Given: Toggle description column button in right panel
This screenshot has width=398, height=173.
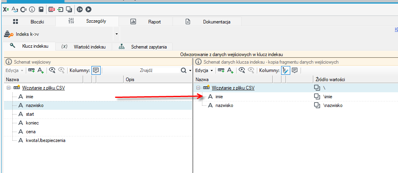Looking at the screenshot, I should [295, 70].
